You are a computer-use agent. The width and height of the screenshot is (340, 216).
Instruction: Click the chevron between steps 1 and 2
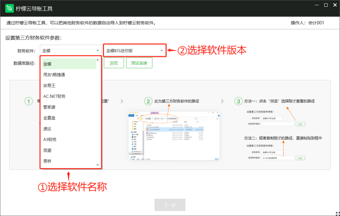[122, 101]
